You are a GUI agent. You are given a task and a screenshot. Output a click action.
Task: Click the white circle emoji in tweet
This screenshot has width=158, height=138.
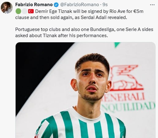24,11
